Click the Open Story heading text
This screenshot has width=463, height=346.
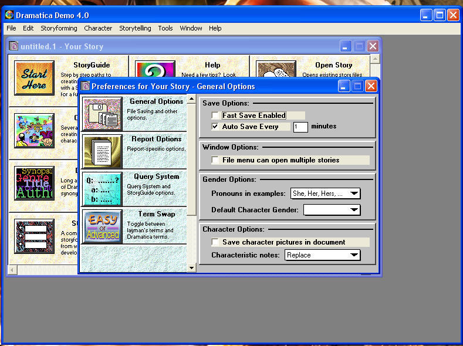[x=334, y=65]
